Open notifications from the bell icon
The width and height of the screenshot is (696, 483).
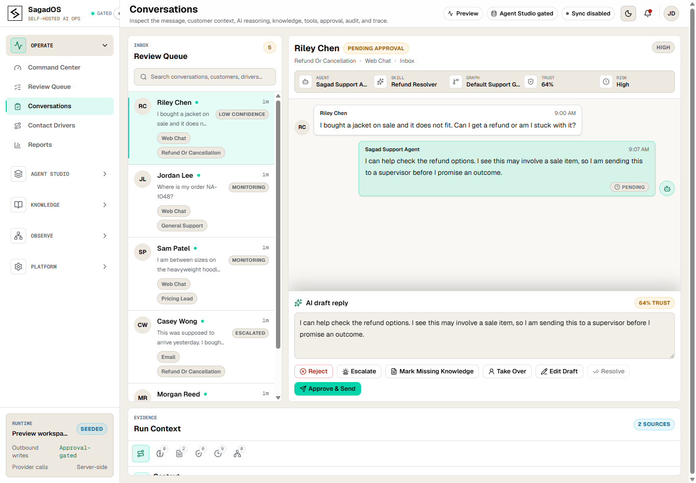(648, 14)
